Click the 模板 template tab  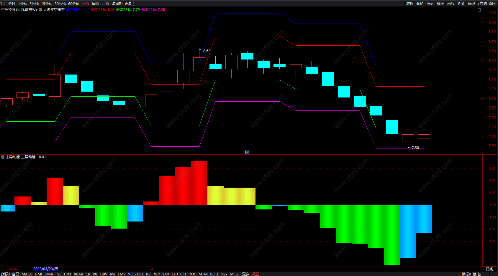tap(477, 274)
